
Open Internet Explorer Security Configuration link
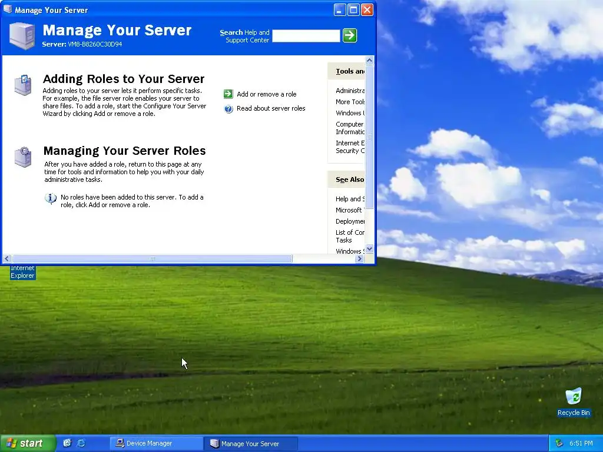(350, 147)
